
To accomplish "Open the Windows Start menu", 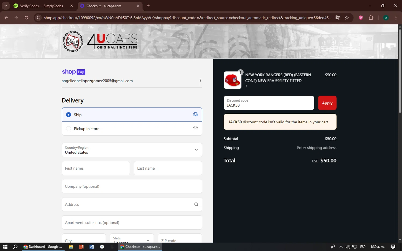I will (x=5, y=247).
